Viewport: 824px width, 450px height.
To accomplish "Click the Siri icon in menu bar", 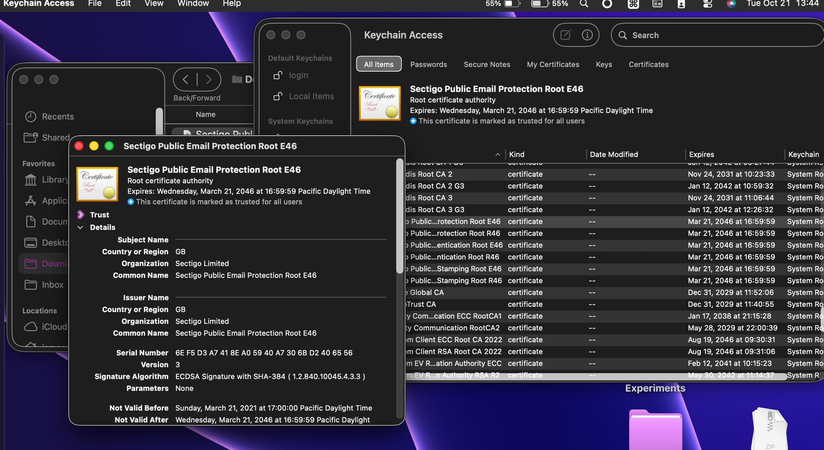I will (x=731, y=4).
